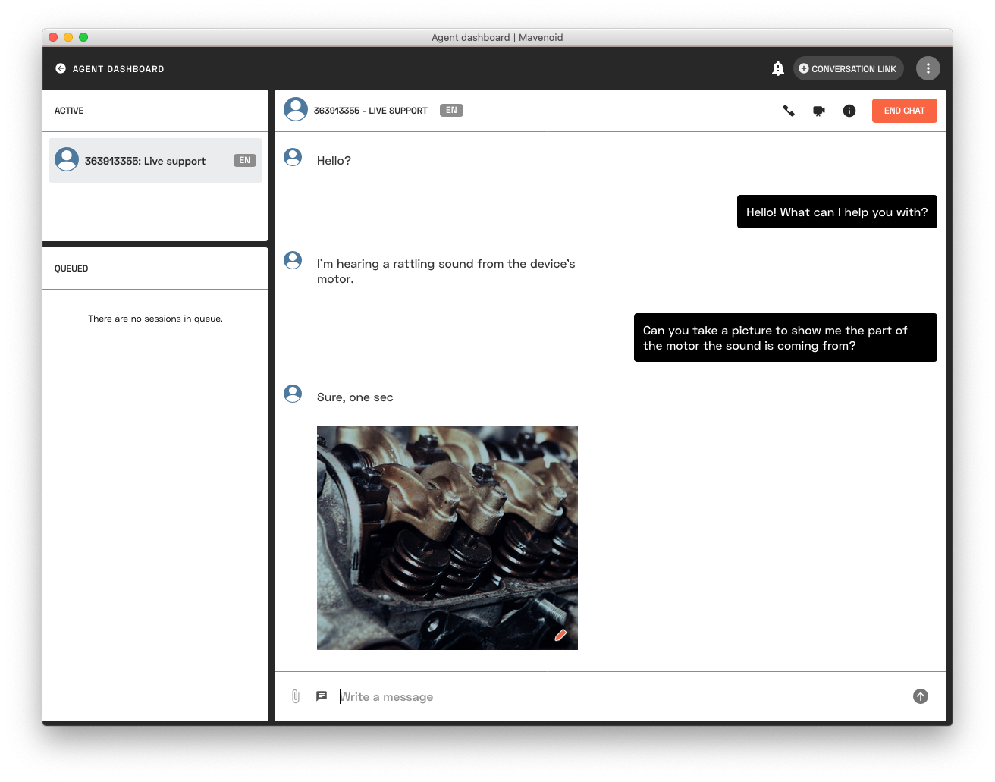
Task: End the current chat
Action: tap(904, 111)
